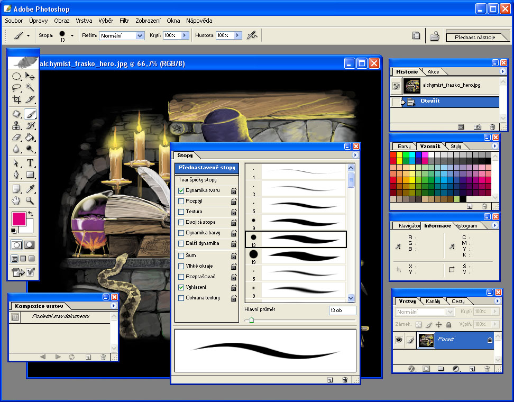Enable the Šum checkbox
Screen dimensions: 514x402
tap(181, 255)
